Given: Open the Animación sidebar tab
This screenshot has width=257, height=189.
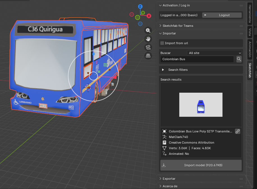Looking at the screenshot, I should click(x=250, y=49).
